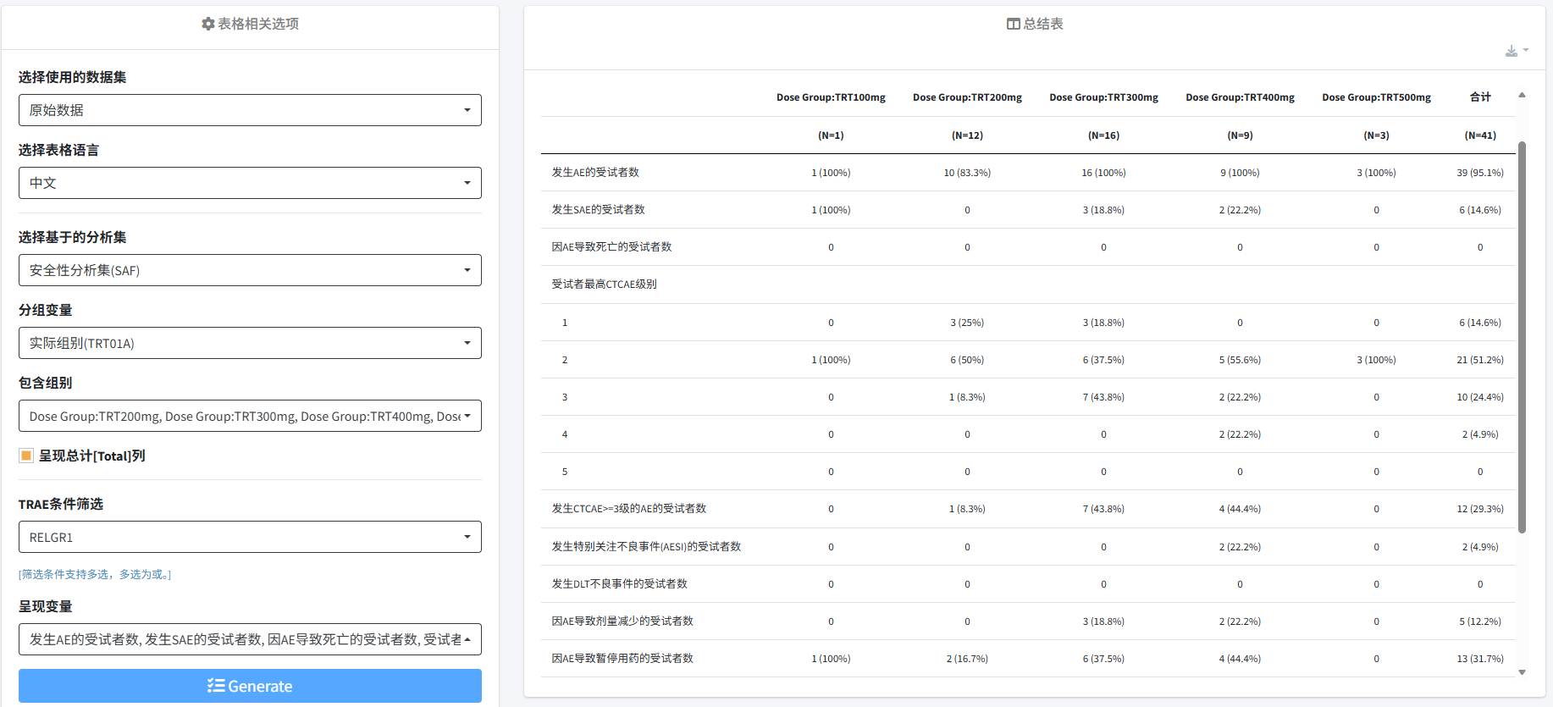Click the 表格相关选项 panel header
This screenshot has height=707, width=1553.
click(258, 24)
